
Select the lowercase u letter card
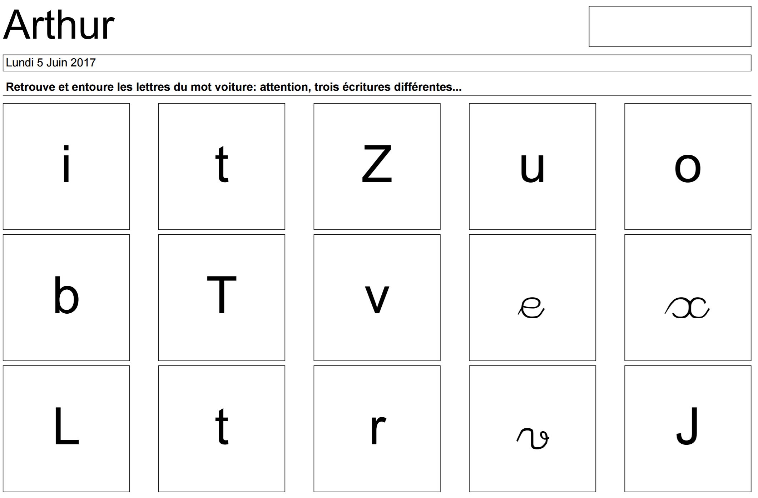coord(532,166)
